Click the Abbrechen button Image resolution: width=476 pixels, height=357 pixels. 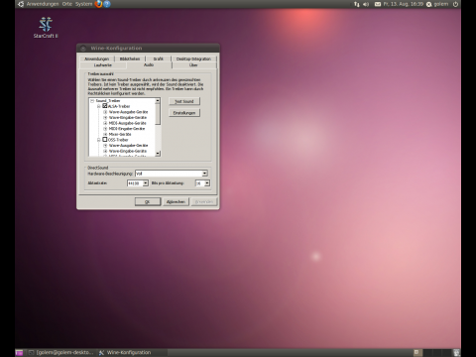[x=176, y=201]
